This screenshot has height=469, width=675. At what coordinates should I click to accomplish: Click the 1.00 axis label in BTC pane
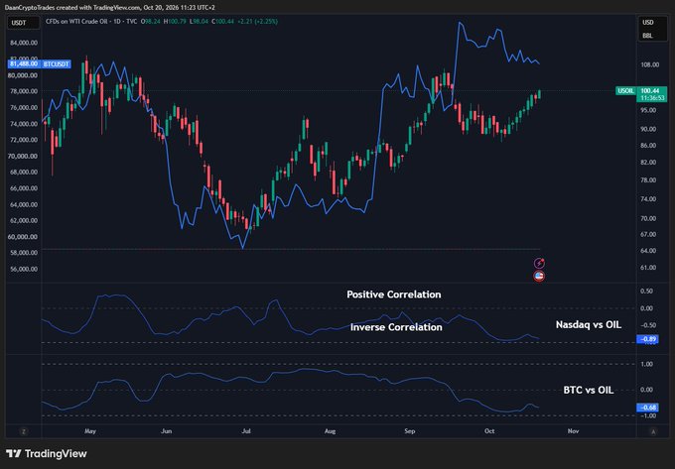[647, 364]
